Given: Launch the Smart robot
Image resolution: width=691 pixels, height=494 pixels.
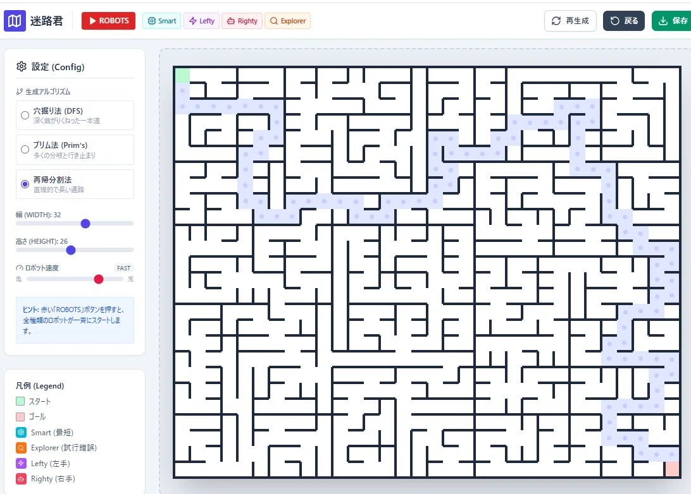Looking at the screenshot, I should pyautogui.click(x=162, y=21).
